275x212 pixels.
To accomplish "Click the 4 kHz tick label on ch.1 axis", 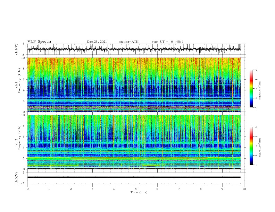I will (24, 90).
